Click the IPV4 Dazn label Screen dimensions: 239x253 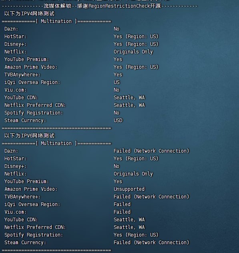pos(11,29)
